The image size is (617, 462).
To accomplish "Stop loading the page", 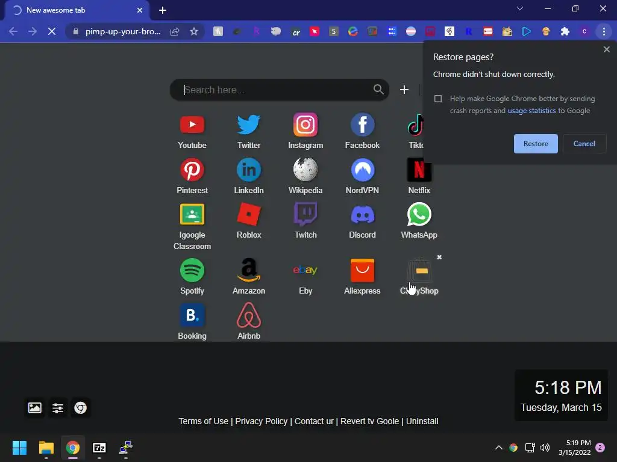I will tap(52, 31).
